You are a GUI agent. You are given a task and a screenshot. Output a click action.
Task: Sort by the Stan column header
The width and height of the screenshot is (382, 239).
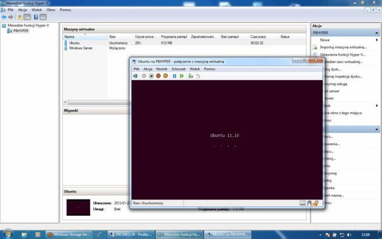coord(120,37)
